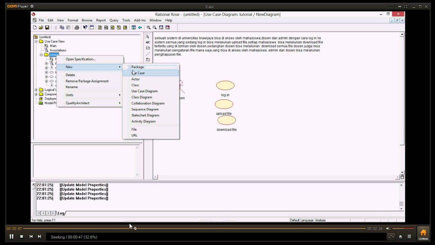The width and height of the screenshot is (435, 245).
Task: Select Activity Diagram in the submenu
Action: [x=151, y=121]
